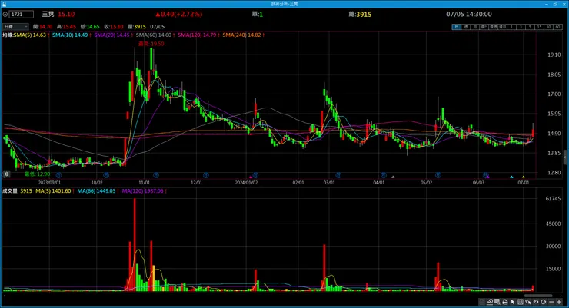Image resolution: width=569 pixels, height=308 pixels.
Task: Toggle the 還週 adjusted weekly period
Action: click(x=493, y=26)
